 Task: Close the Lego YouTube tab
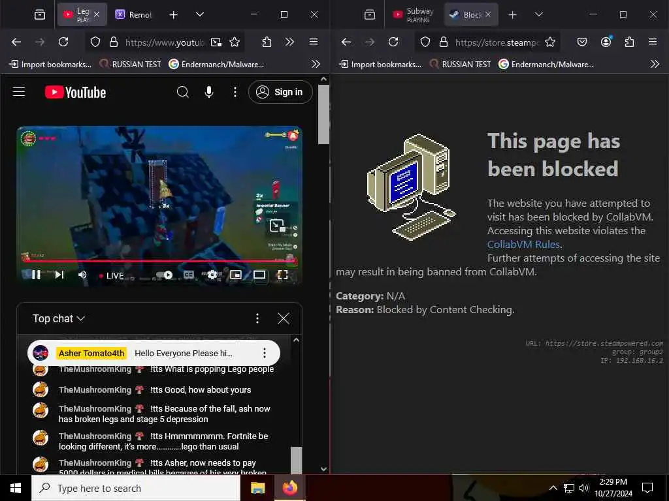click(x=97, y=14)
